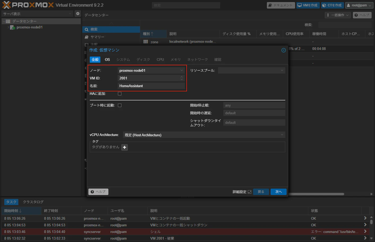
Task: Click the ドキュメント button
Action: pos(281,5)
